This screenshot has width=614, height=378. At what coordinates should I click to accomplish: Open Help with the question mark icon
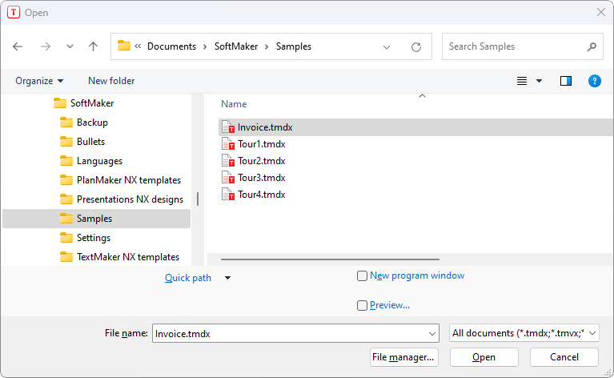(x=595, y=81)
